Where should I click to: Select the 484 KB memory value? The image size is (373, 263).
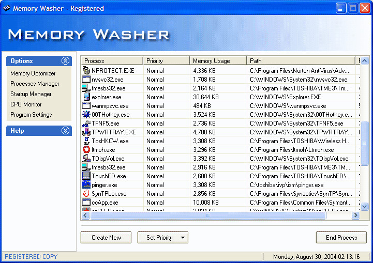tap(202, 106)
